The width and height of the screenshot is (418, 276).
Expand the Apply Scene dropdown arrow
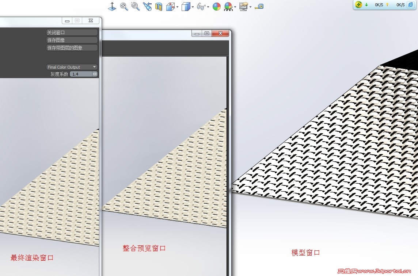pyautogui.click(x=235, y=7)
